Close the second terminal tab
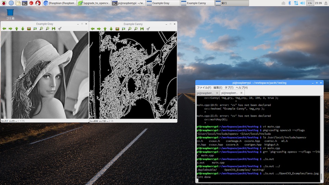The height and width of the screenshot is (185, 329). [241, 93]
